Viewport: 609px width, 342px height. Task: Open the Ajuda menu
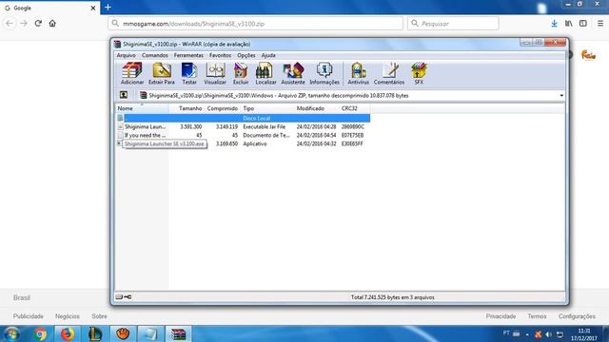(x=268, y=55)
